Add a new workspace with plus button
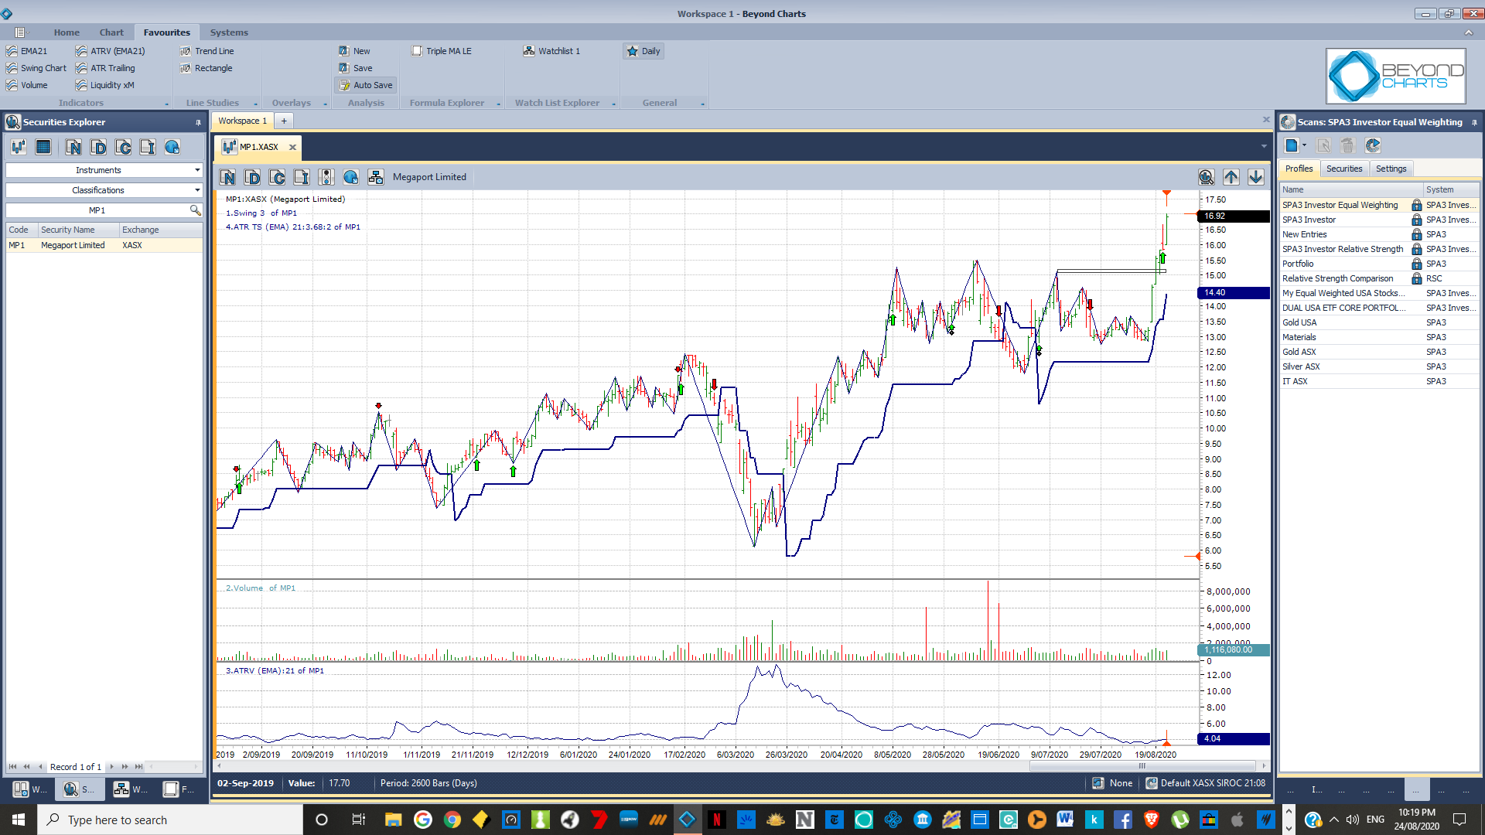 284,121
